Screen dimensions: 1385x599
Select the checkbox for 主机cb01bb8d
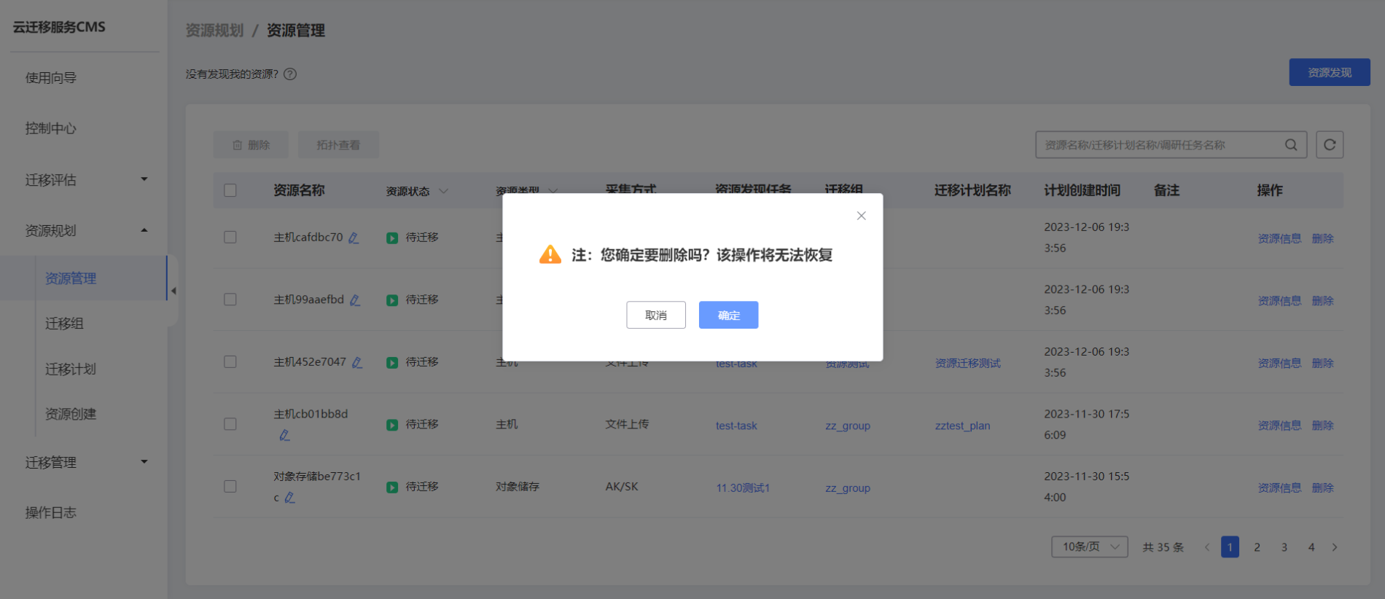(x=230, y=424)
